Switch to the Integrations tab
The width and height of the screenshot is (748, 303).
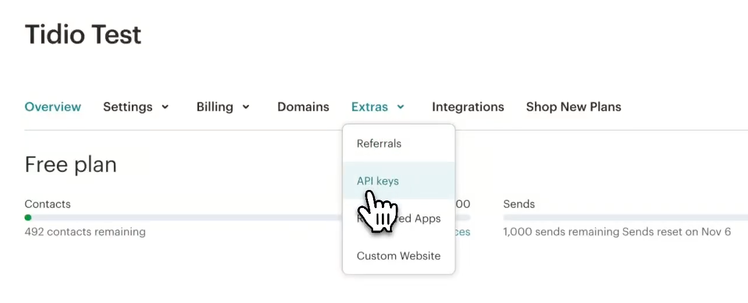pos(468,107)
